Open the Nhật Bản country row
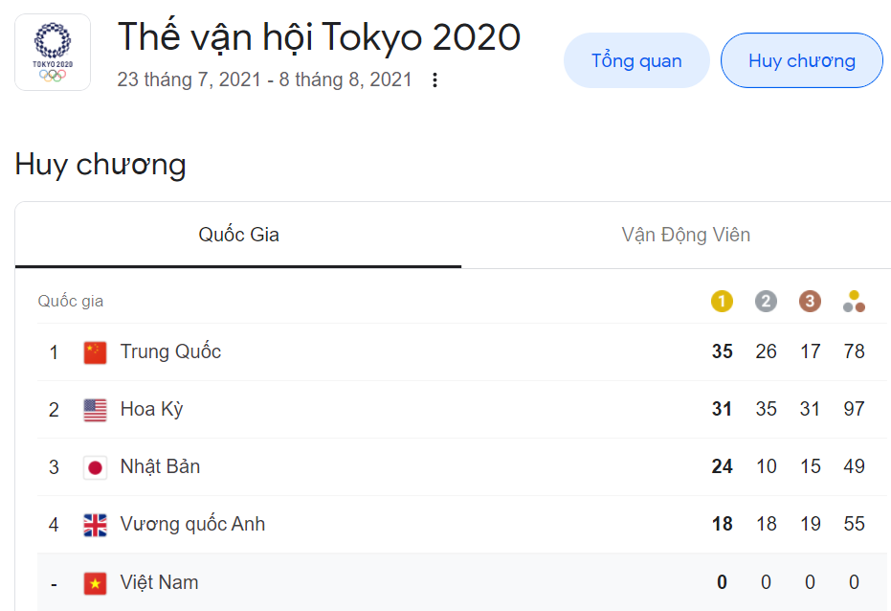Image resolution: width=891 pixels, height=611 pixels. coord(160,467)
